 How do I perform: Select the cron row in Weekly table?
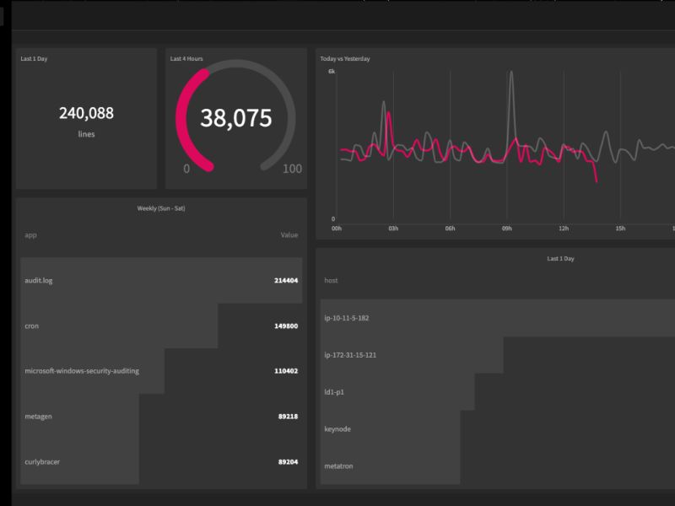tap(161, 326)
